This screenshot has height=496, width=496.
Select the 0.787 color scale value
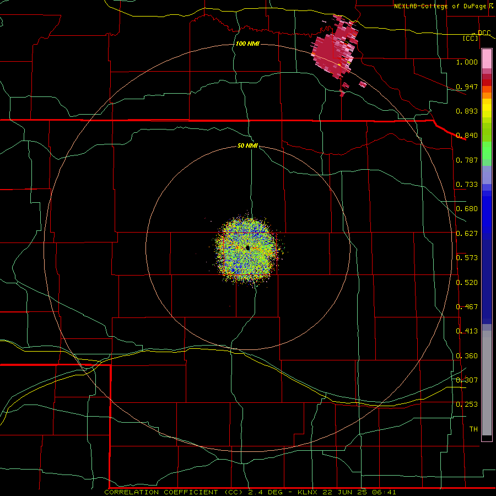[x=467, y=160]
